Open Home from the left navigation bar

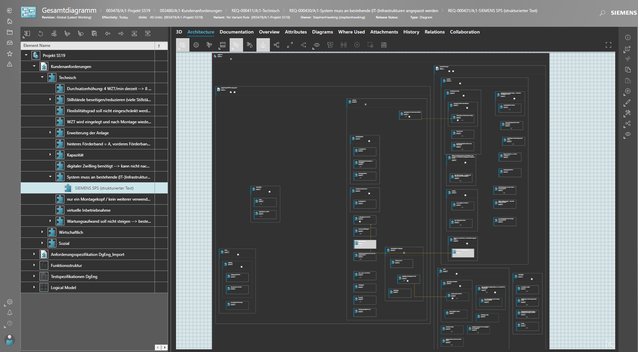tap(10, 21)
